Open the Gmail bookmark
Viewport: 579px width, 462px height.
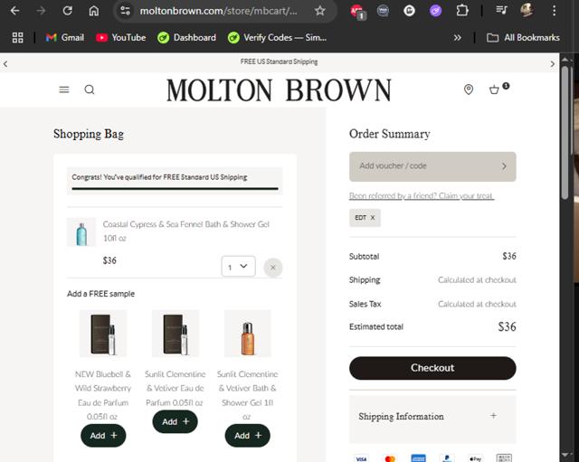pos(64,38)
